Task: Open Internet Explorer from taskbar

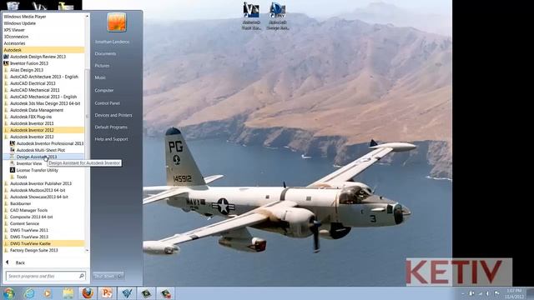Action: pos(29,293)
